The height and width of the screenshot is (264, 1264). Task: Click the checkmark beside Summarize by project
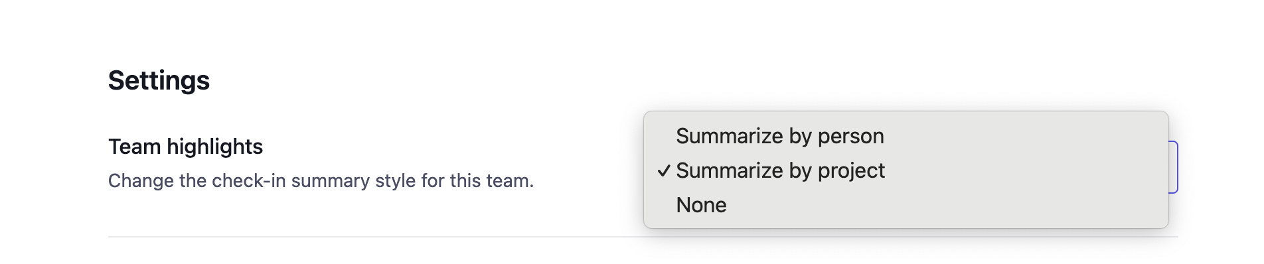click(x=664, y=171)
